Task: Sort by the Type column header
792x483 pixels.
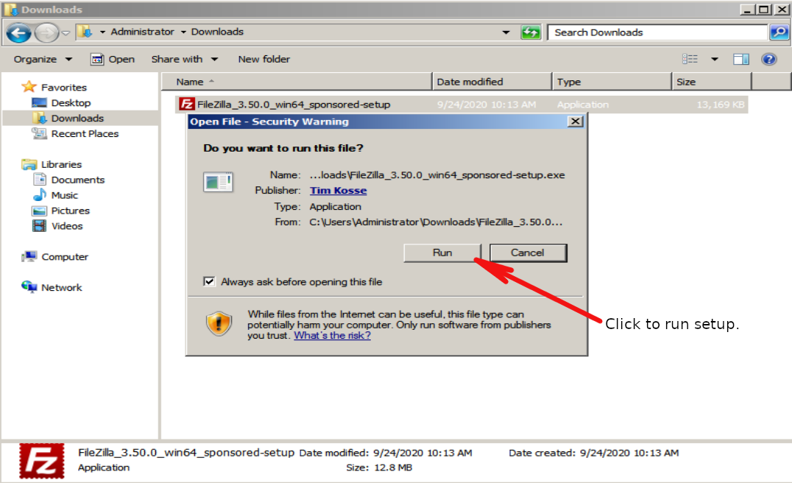Action: point(612,81)
